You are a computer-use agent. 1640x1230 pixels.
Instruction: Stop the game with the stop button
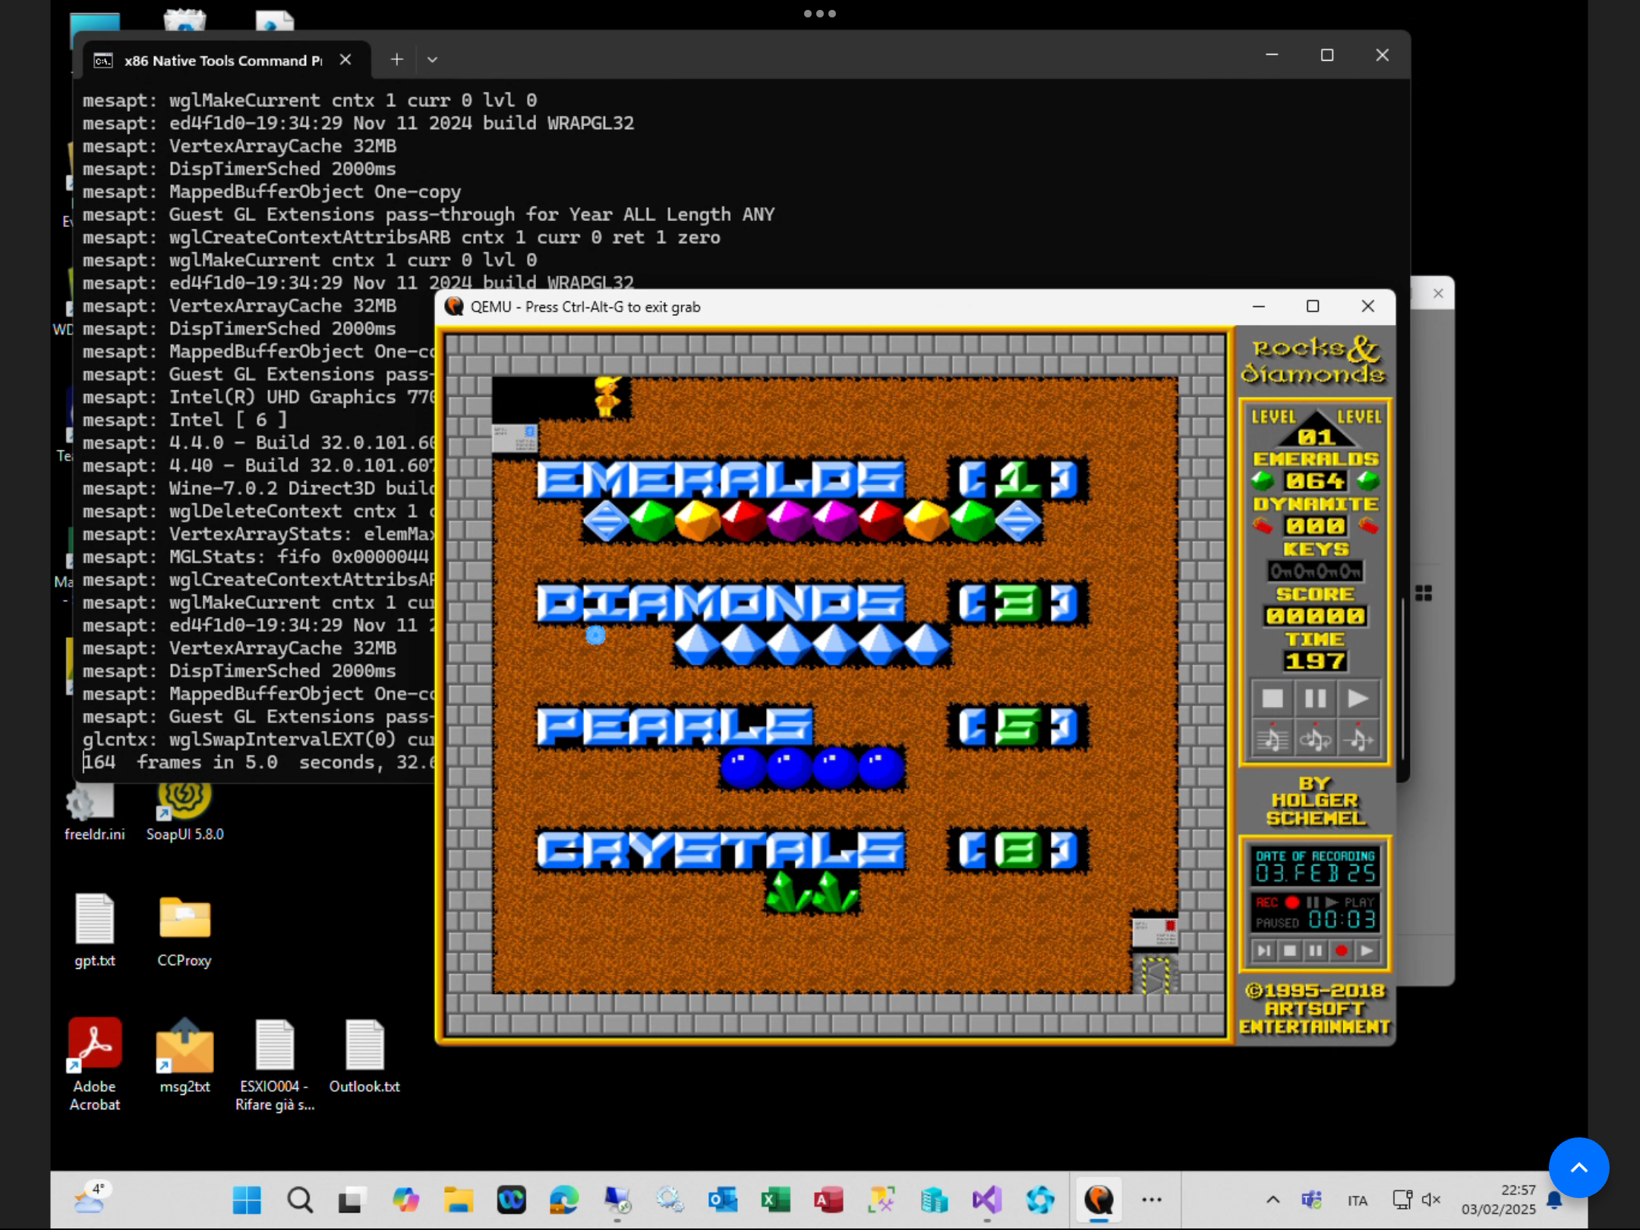(1273, 698)
